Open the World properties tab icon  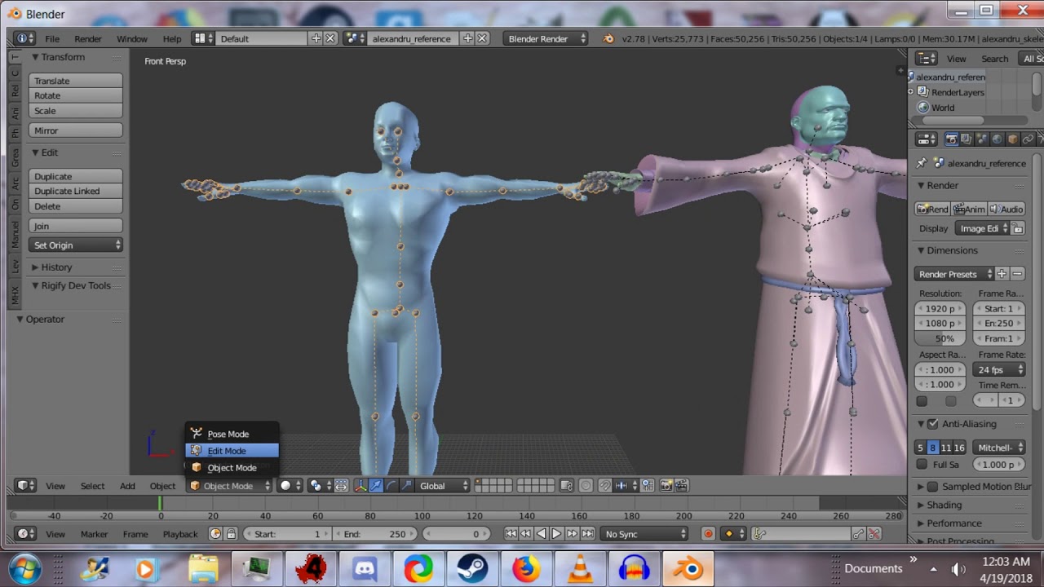[997, 139]
